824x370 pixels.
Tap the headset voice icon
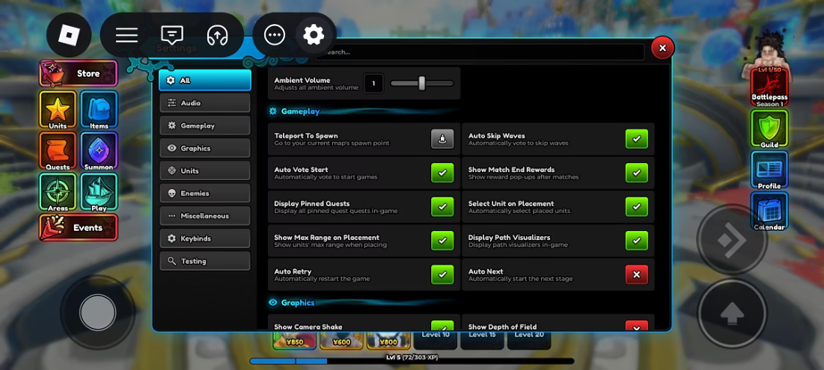click(x=217, y=35)
